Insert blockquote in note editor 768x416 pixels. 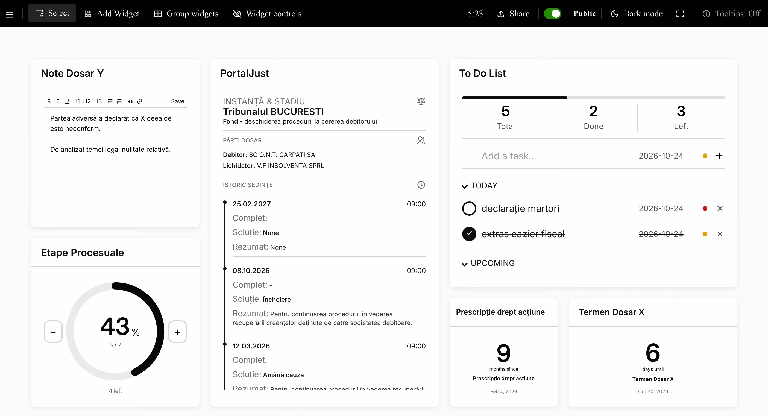[x=130, y=101]
